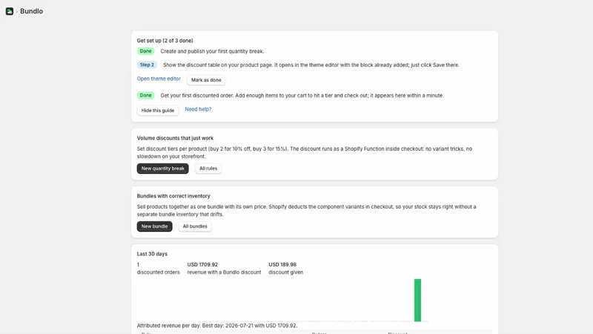Click the USD 189.98 discount value
Viewport: 593px width, 334px height.
[x=282, y=265]
